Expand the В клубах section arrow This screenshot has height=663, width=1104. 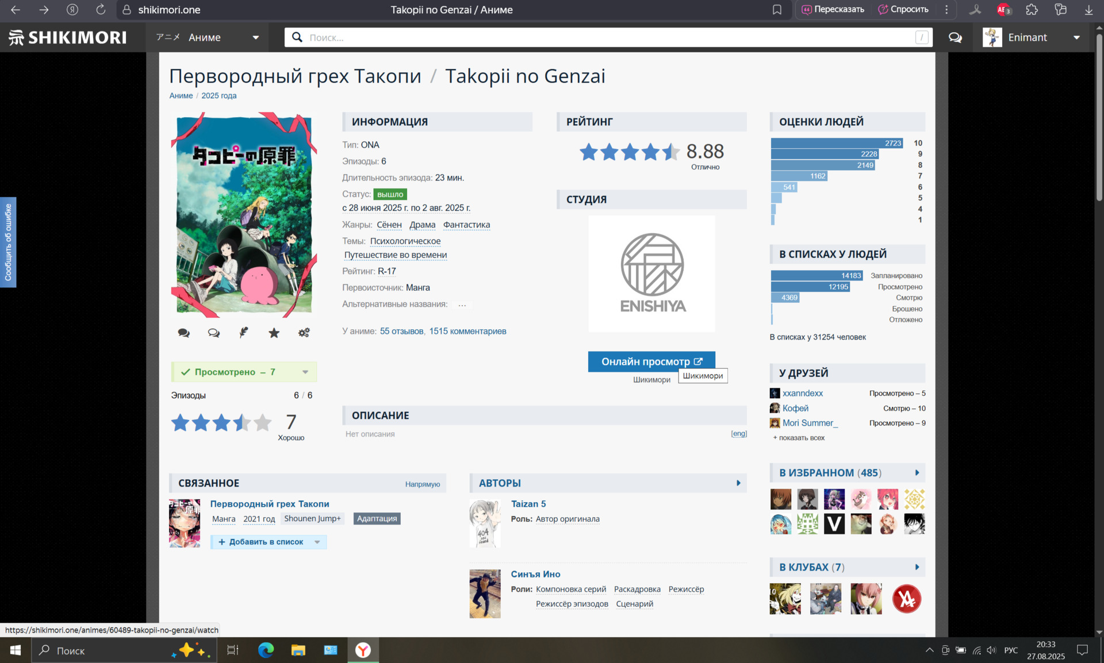[917, 567]
